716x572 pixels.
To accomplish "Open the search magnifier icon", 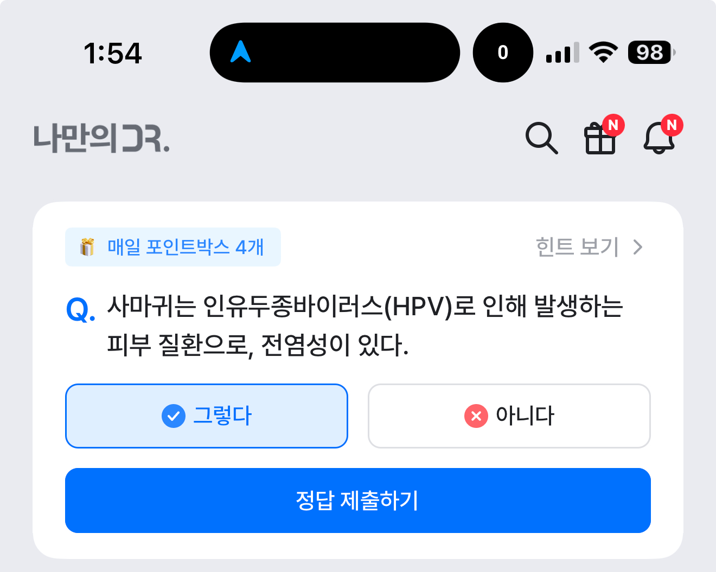I will click(541, 138).
